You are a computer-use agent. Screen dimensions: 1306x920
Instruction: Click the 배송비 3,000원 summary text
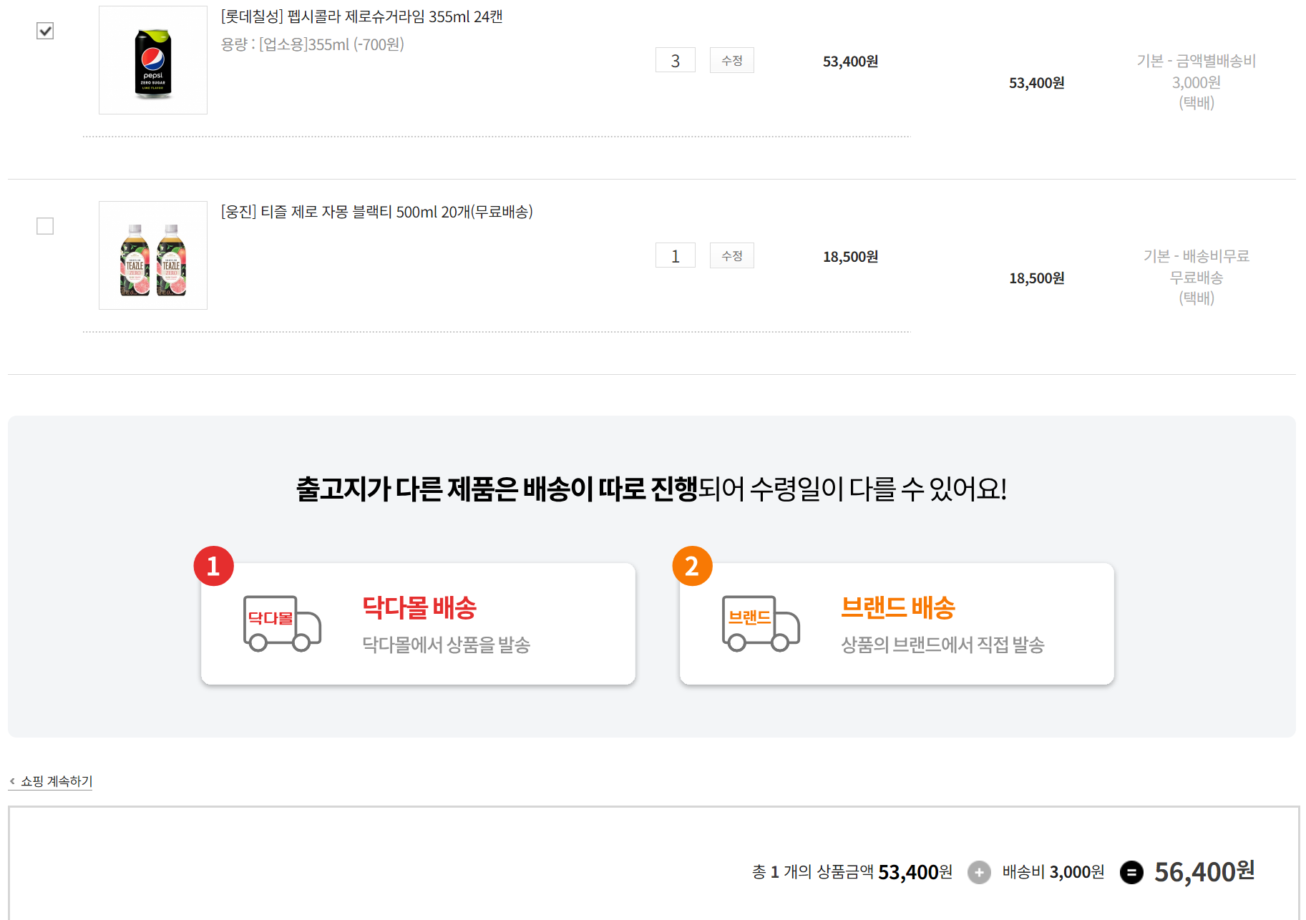point(1053,872)
